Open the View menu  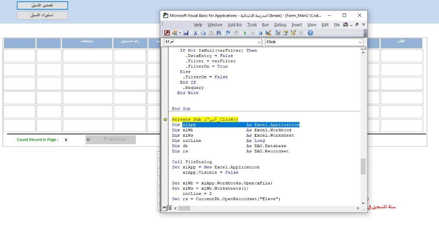tap(312, 25)
